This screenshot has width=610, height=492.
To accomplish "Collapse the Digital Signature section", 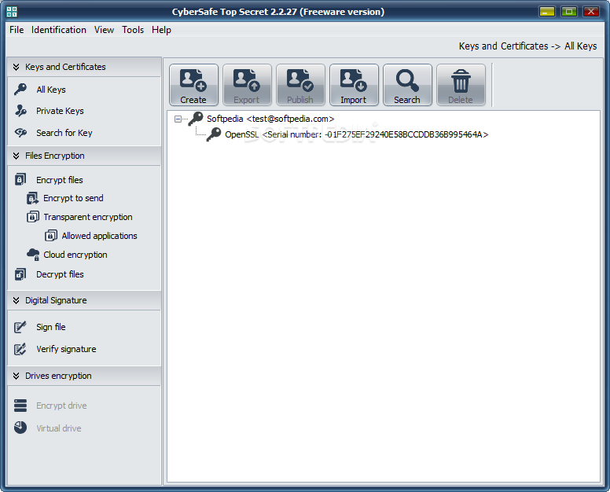I will pos(16,300).
